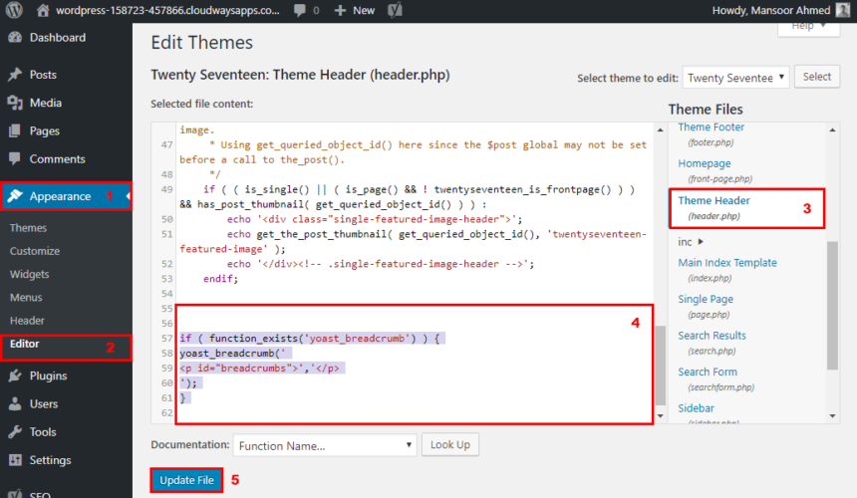Open Widgets submenu item
The height and width of the screenshot is (498, 857).
pos(30,274)
